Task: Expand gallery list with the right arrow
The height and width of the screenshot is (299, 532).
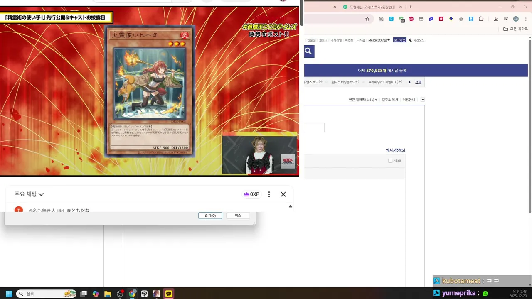Action: coord(410,82)
